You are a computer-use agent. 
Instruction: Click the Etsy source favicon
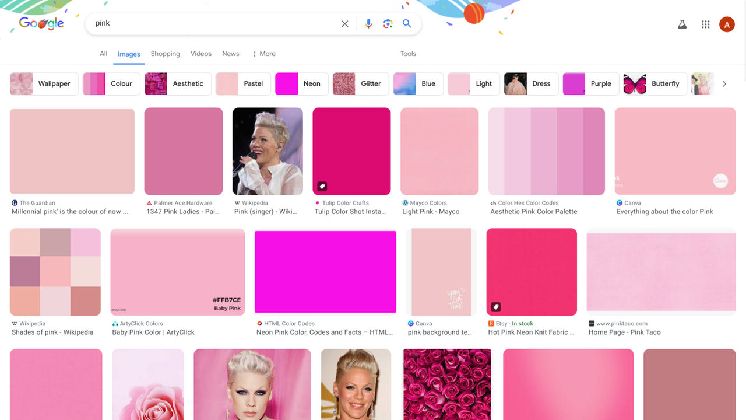tap(491, 324)
